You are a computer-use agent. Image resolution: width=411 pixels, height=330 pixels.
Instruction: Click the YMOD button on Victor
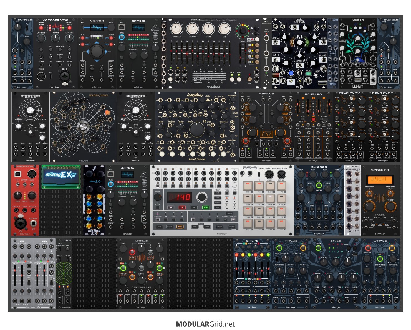pyautogui.click(x=83, y=44)
